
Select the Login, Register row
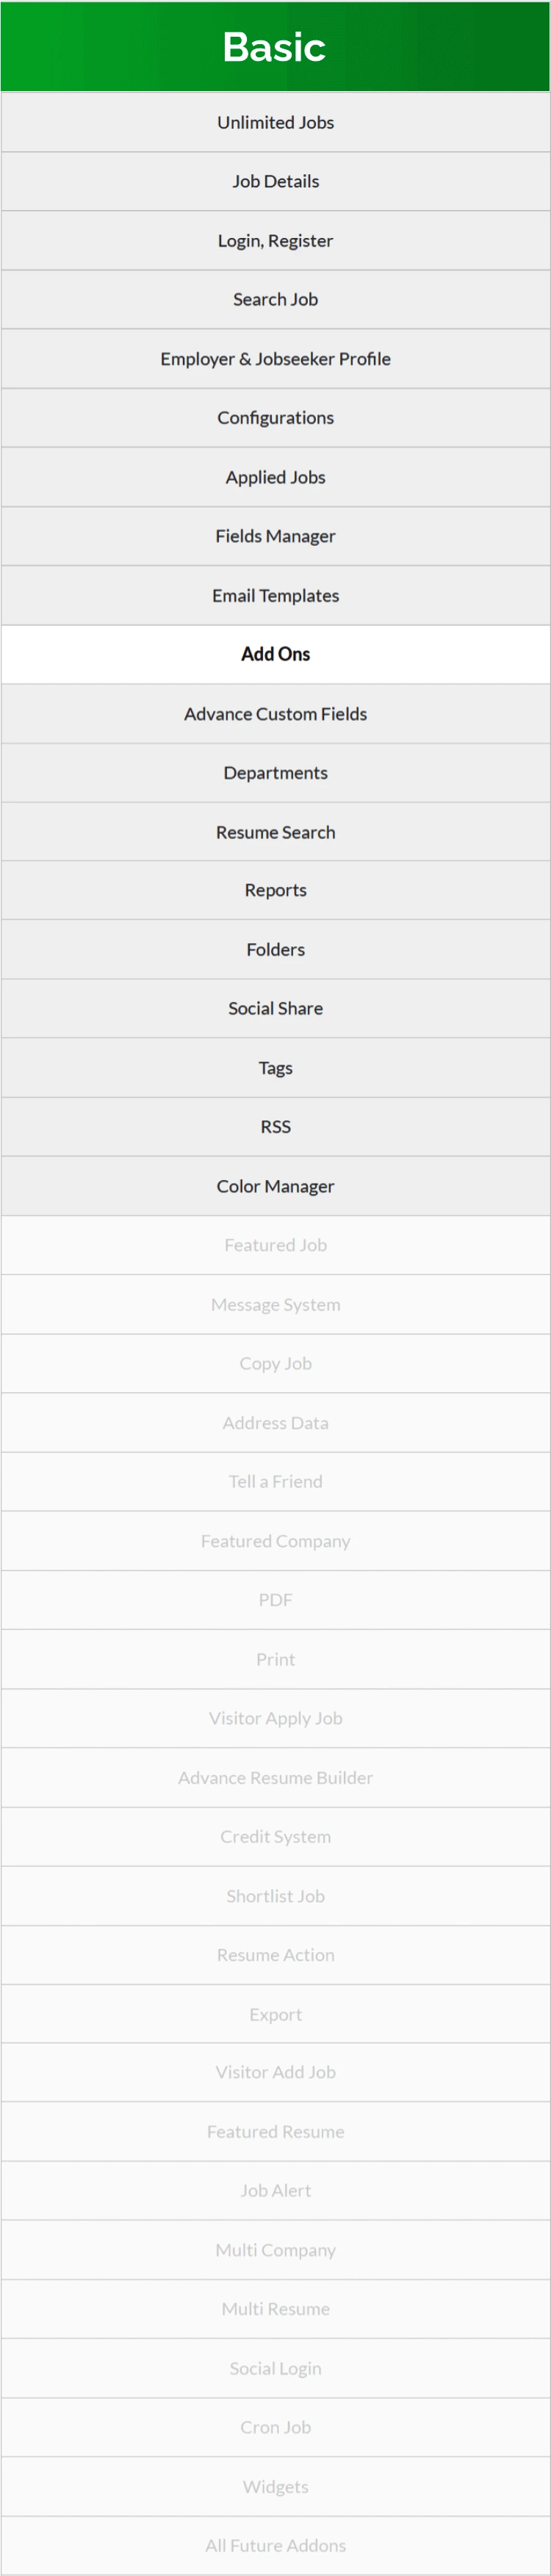tap(275, 240)
